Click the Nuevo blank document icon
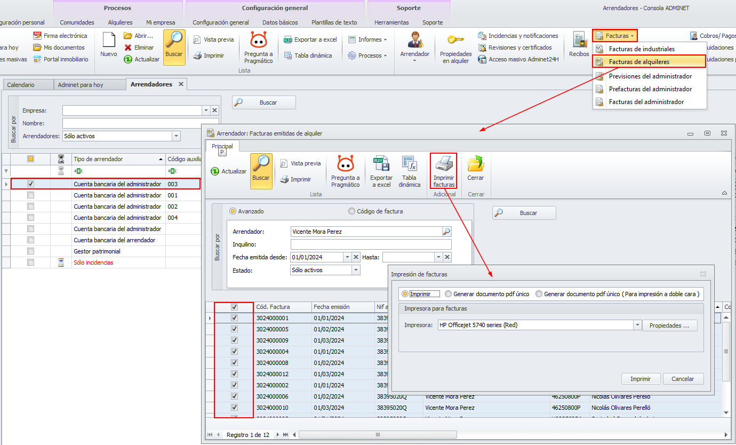Screen dimensions: 736x445 tap(109, 43)
